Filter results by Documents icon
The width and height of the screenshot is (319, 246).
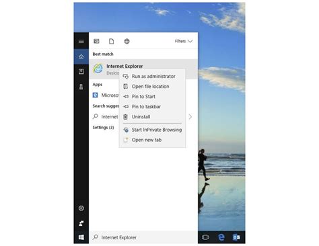point(112,41)
